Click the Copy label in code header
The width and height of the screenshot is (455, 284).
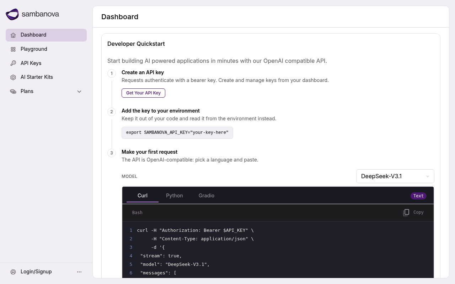click(x=418, y=212)
